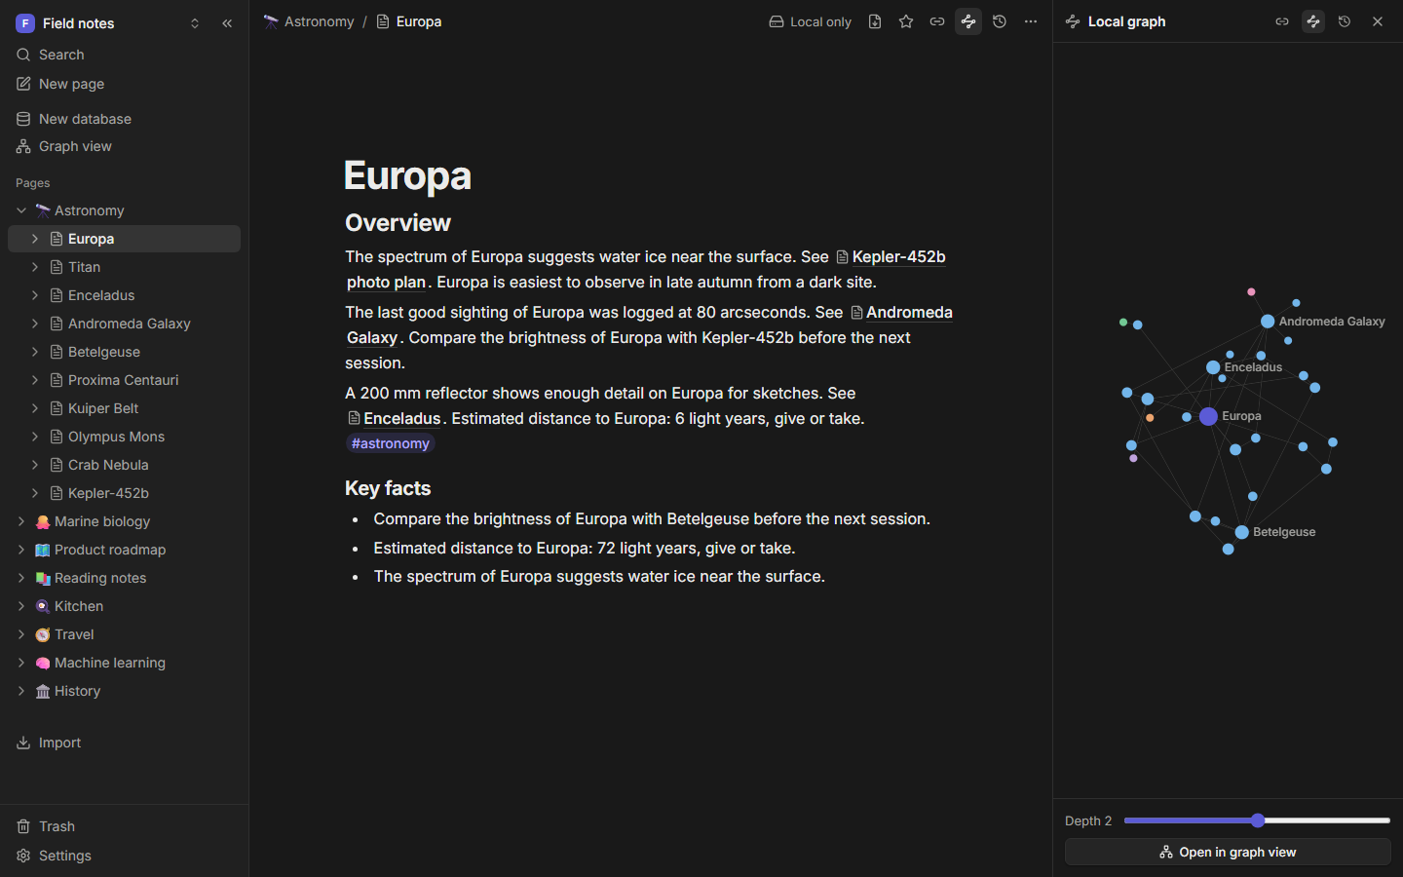Viewport: 1403px width, 877px height.
Task: Open the Field notes workspace switcher
Action: (108, 23)
